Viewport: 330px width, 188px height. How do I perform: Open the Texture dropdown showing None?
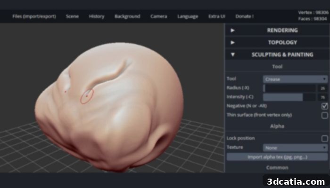(x=295, y=148)
